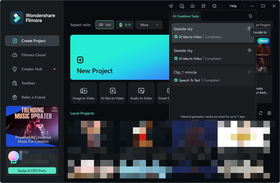Select the 9:16 aspect ratio
The image size is (280, 183).
(x=125, y=25)
